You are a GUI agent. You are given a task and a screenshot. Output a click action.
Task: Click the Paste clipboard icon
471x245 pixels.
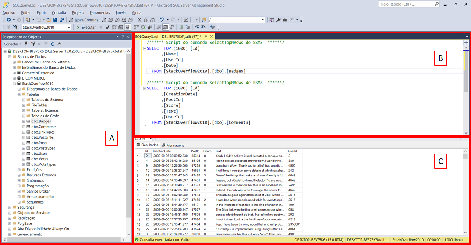(x=152, y=20)
